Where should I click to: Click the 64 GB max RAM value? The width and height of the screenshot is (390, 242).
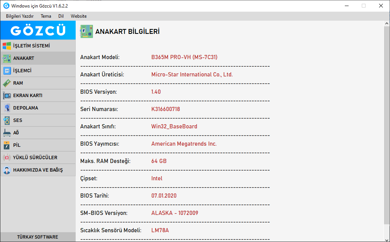(159, 161)
